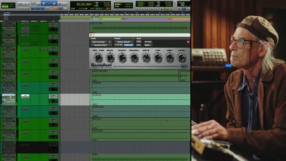Viewport: 286px width, 161px height.
Task: Adjust the PRE-AMP knob on SansAmp
Action: tap(98, 58)
